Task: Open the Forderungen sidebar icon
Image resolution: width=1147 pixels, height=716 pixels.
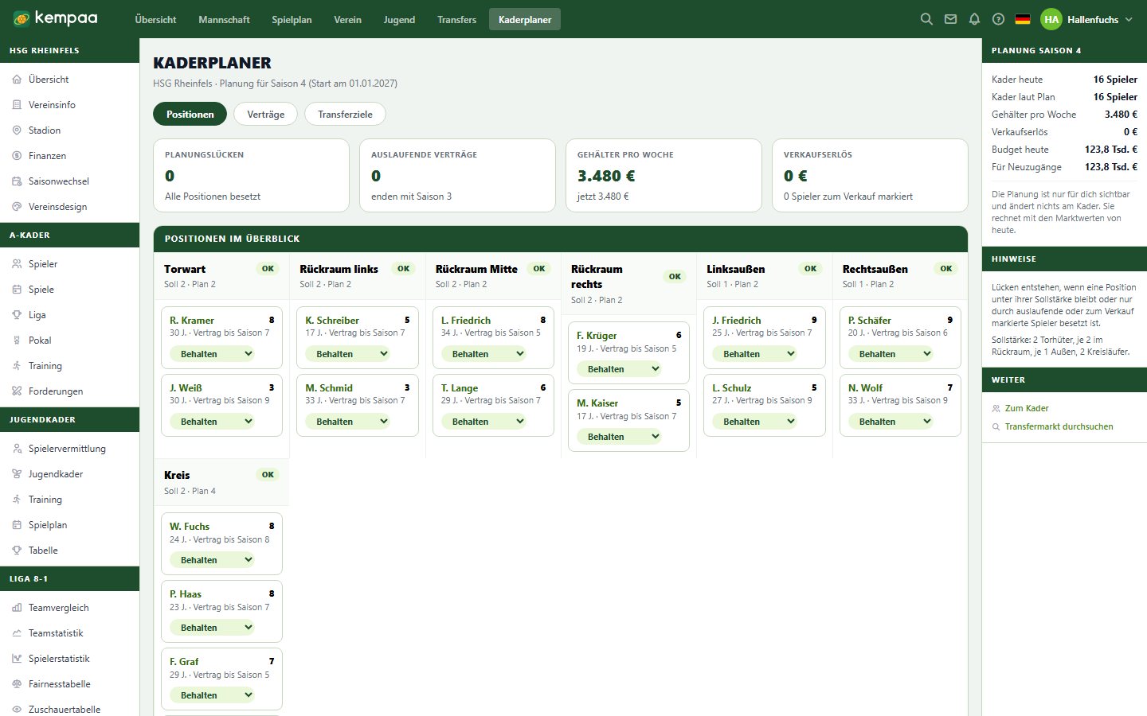Action: pos(17,391)
